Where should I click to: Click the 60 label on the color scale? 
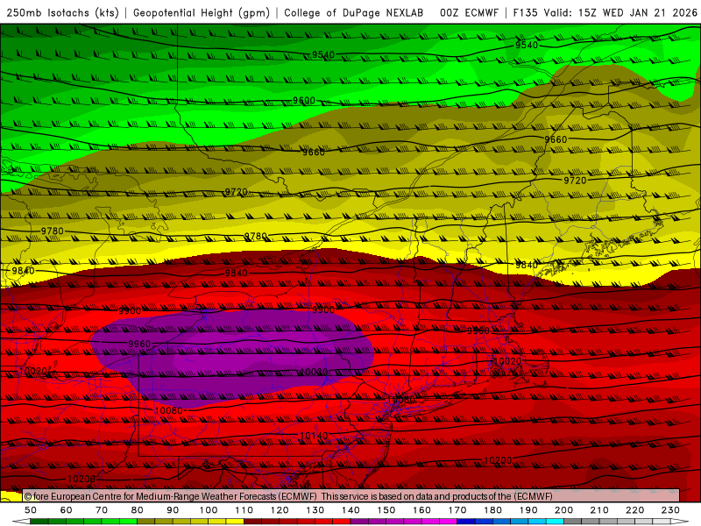click(x=67, y=510)
